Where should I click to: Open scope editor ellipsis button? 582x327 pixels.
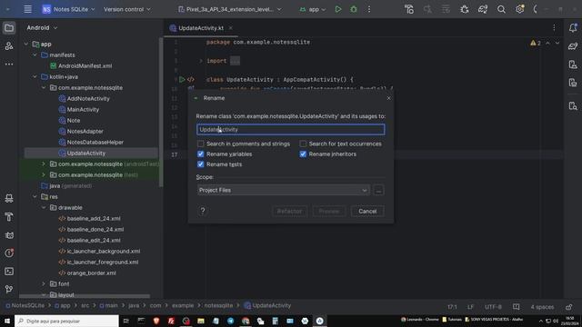point(378,190)
